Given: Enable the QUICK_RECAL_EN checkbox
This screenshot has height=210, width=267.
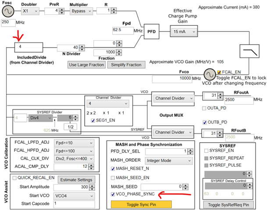Looking at the screenshot, I should pos(14,178).
